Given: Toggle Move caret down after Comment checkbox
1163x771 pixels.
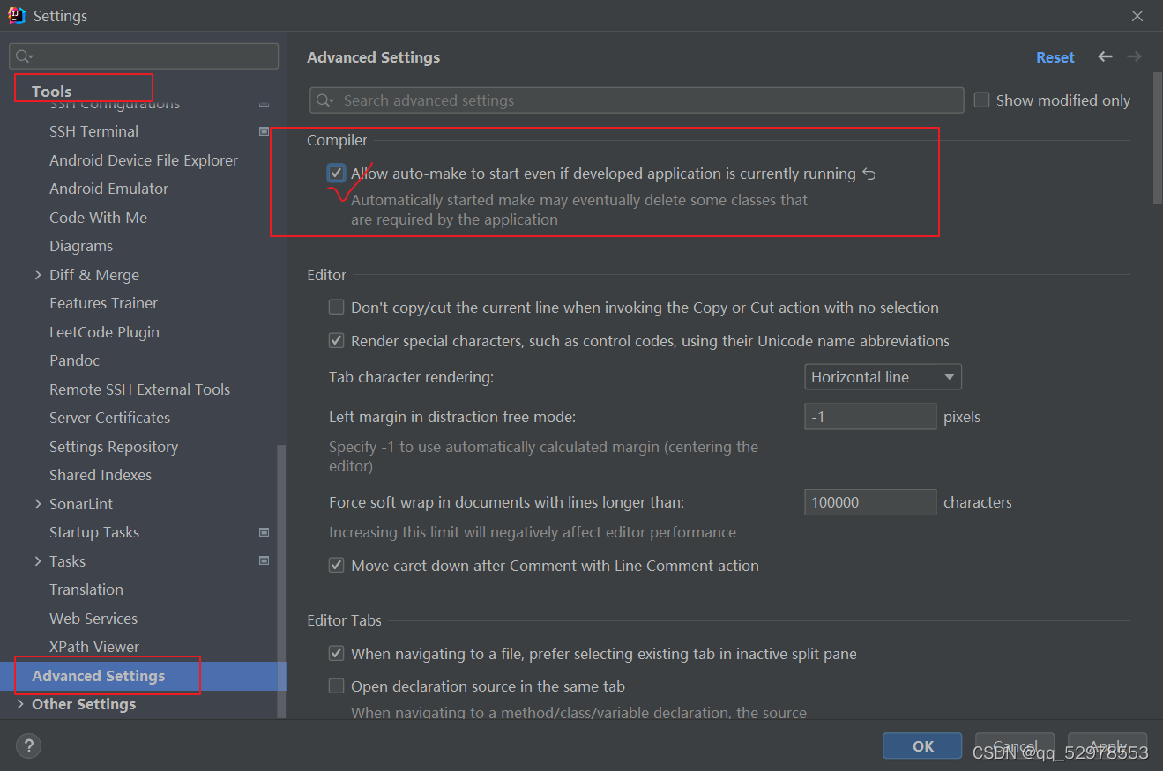Looking at the screenshot, I should pyautogui.click(x=336, y=566).
